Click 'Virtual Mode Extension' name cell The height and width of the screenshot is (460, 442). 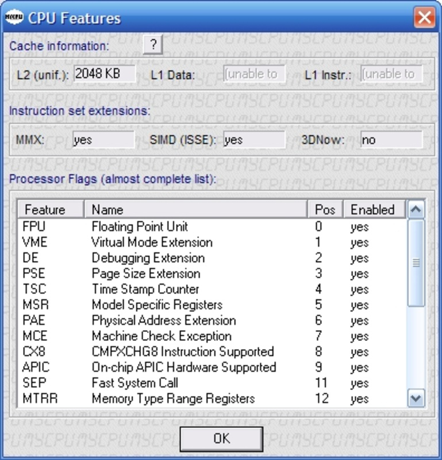152,242
